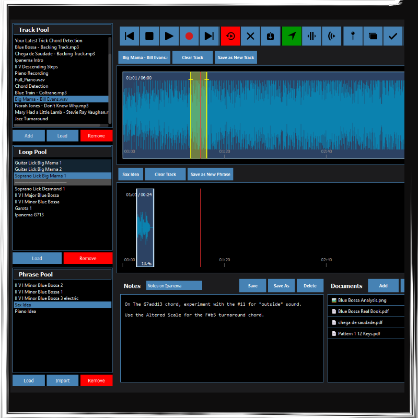This screenshot has height=418, width=418.
Task: Select Blue Train - Coltrane.mp3 in Track Pool
Action: [41, 92]
